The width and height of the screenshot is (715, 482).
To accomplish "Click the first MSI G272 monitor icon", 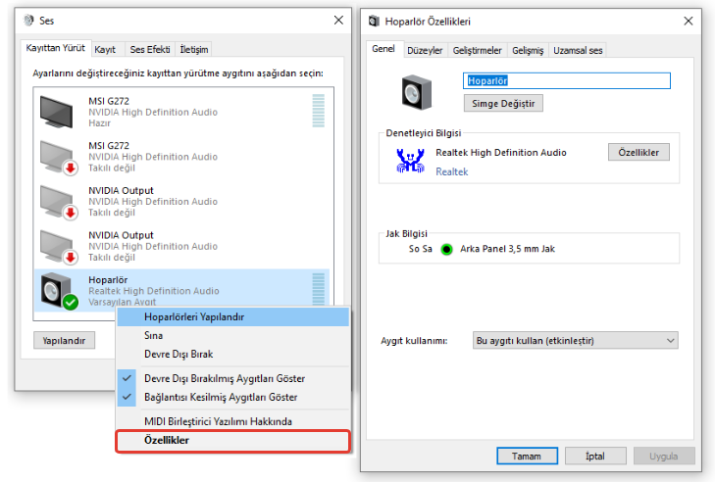I will (58, 110).
